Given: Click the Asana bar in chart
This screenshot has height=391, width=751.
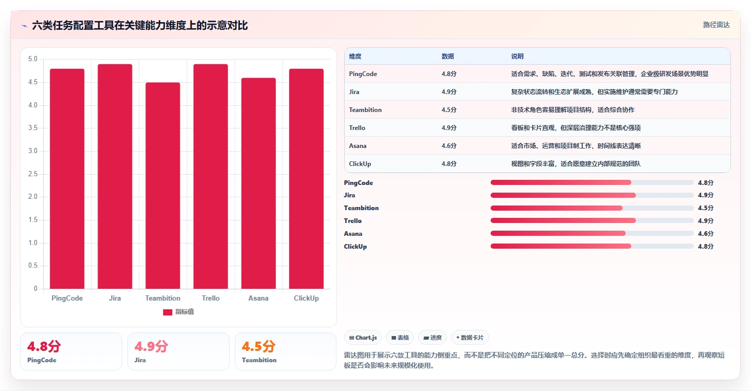Looking at the screenshot, I should [x=258, y=183].
